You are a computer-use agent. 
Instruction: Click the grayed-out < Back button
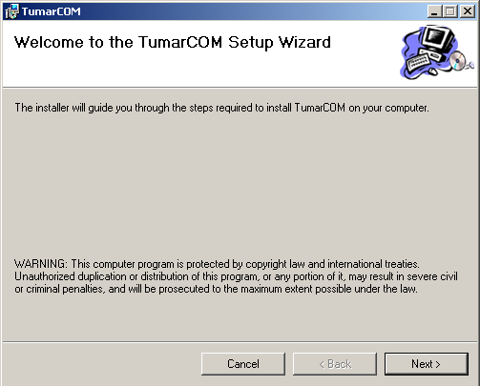pos(335,364)
